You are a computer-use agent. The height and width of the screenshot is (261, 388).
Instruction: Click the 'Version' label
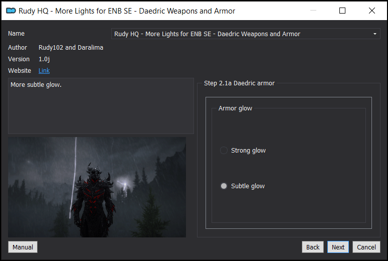point(19,59)
